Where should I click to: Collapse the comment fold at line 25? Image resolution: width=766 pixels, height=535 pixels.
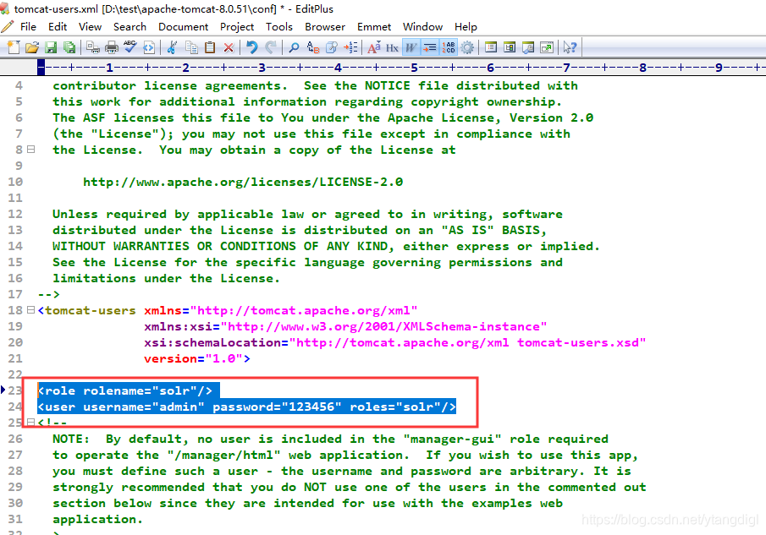tap(30, 422)
